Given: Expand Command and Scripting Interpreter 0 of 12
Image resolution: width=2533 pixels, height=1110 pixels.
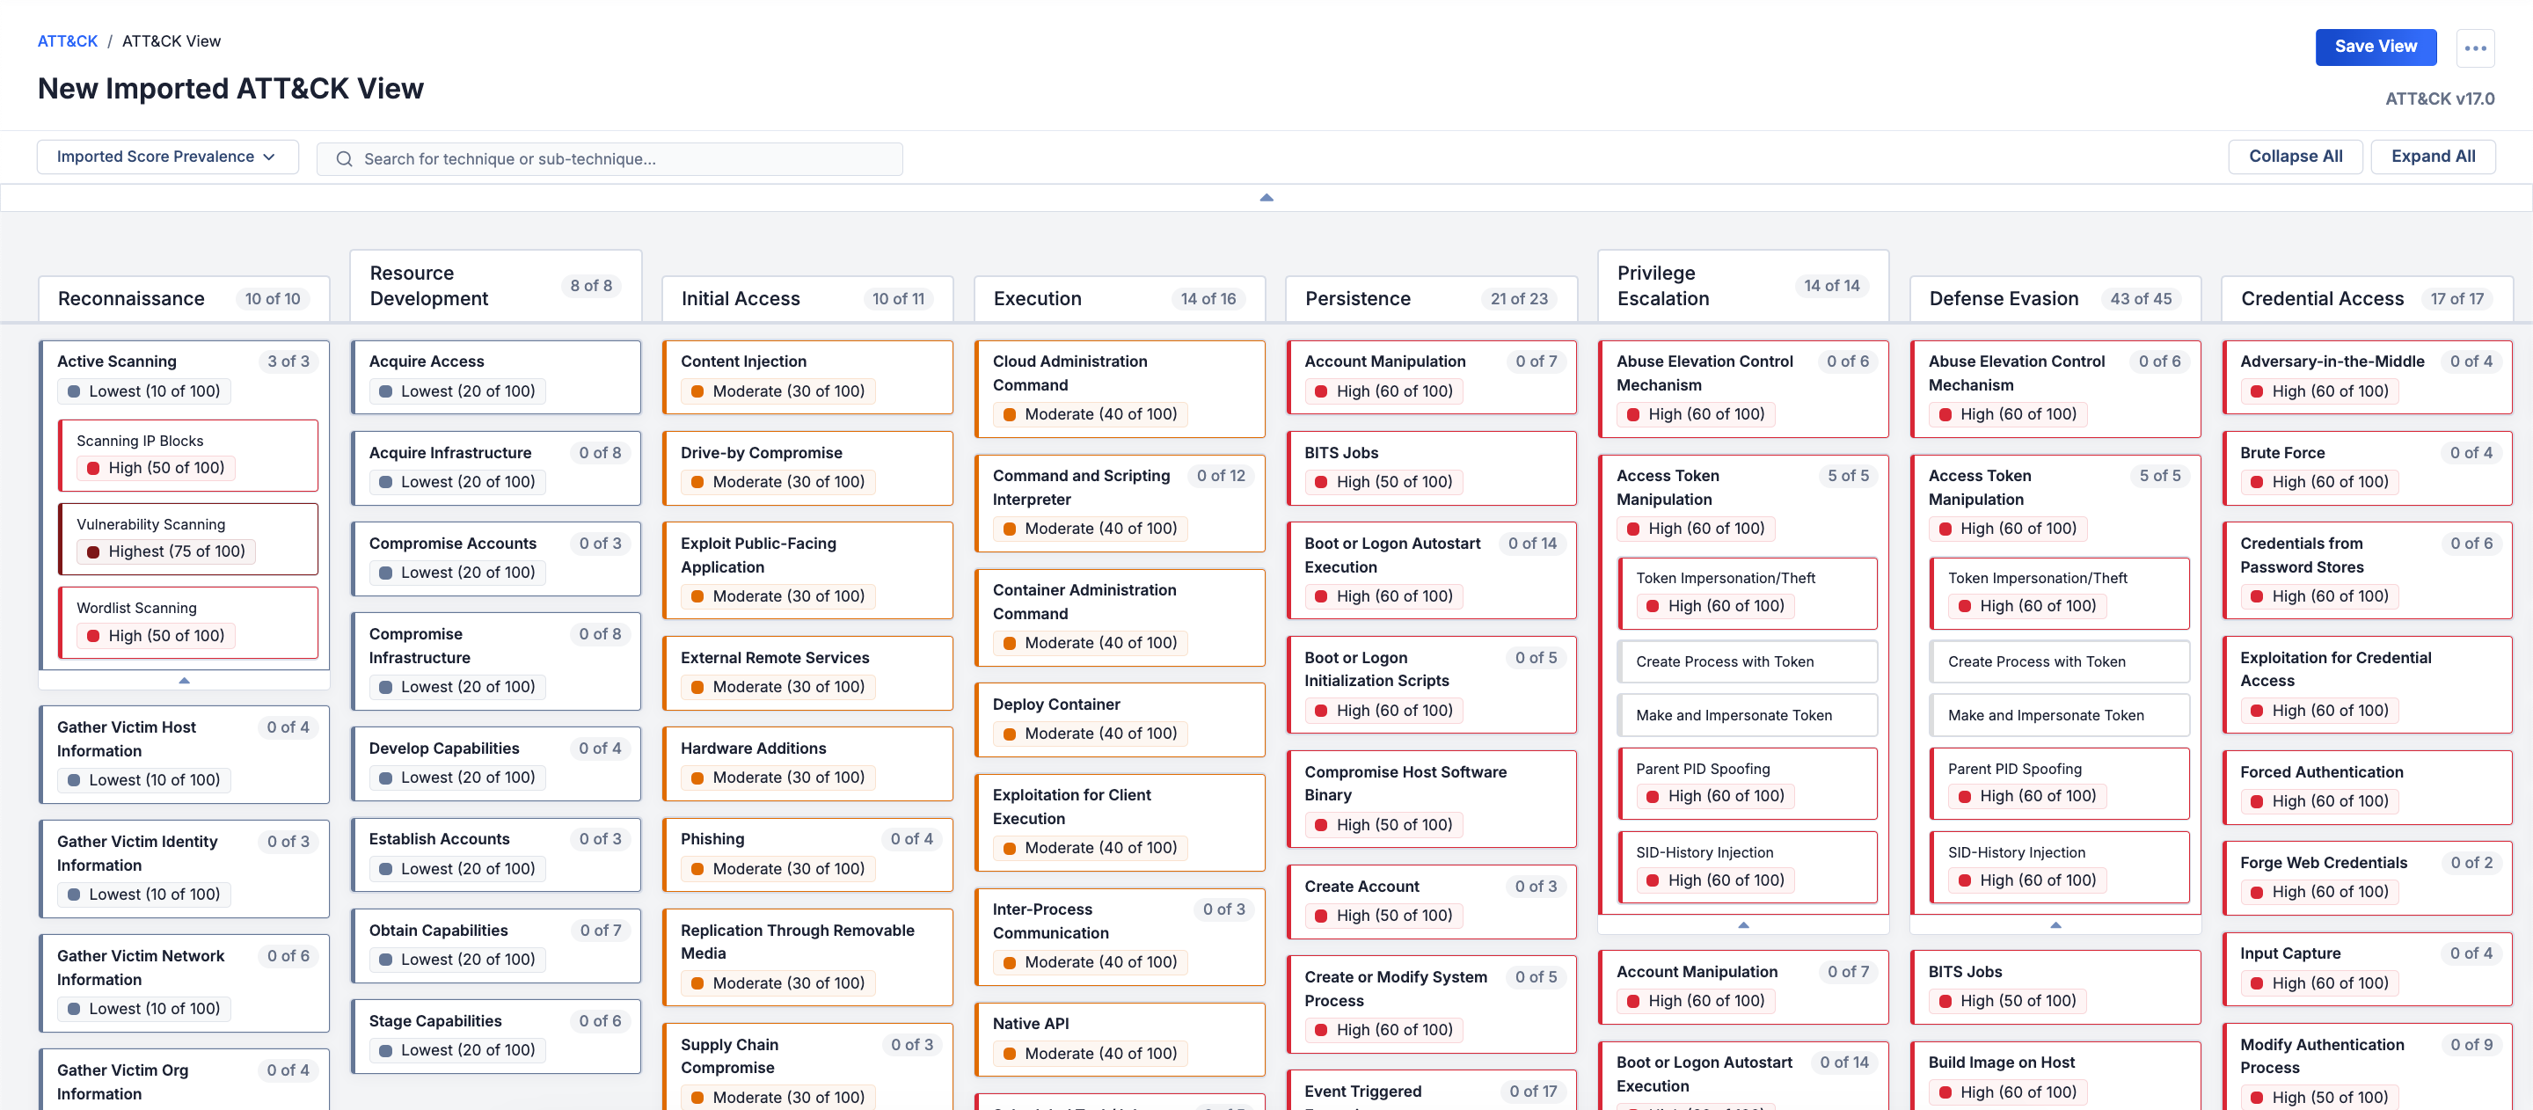Looking at the screenshot, I should coord(1220,476).
